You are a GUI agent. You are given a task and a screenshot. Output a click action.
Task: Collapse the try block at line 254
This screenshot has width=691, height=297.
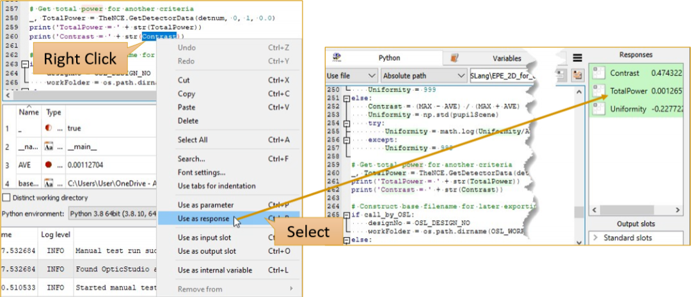347,124
